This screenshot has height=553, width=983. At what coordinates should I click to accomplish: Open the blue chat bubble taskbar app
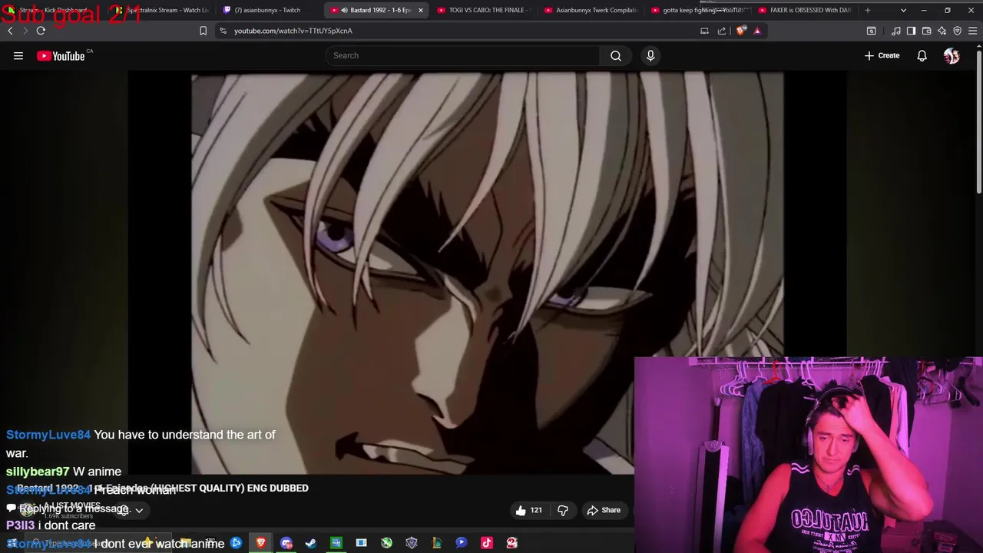pyautogui.click(x=462, y=543)
